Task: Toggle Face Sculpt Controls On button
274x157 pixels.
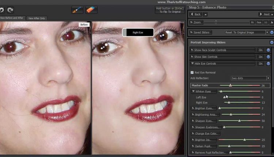Action: tap(260, 50)
